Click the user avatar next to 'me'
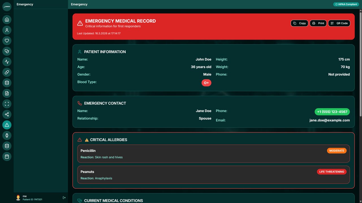 pyautogui.click(x=18, y=198)
